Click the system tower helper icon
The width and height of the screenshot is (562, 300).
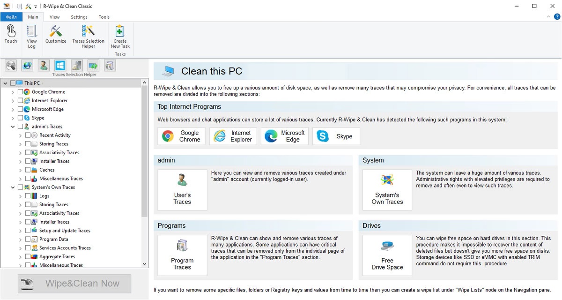pyautogui.click(x=77, y=65)
